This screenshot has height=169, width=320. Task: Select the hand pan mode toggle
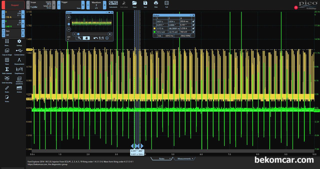point(86,38)
